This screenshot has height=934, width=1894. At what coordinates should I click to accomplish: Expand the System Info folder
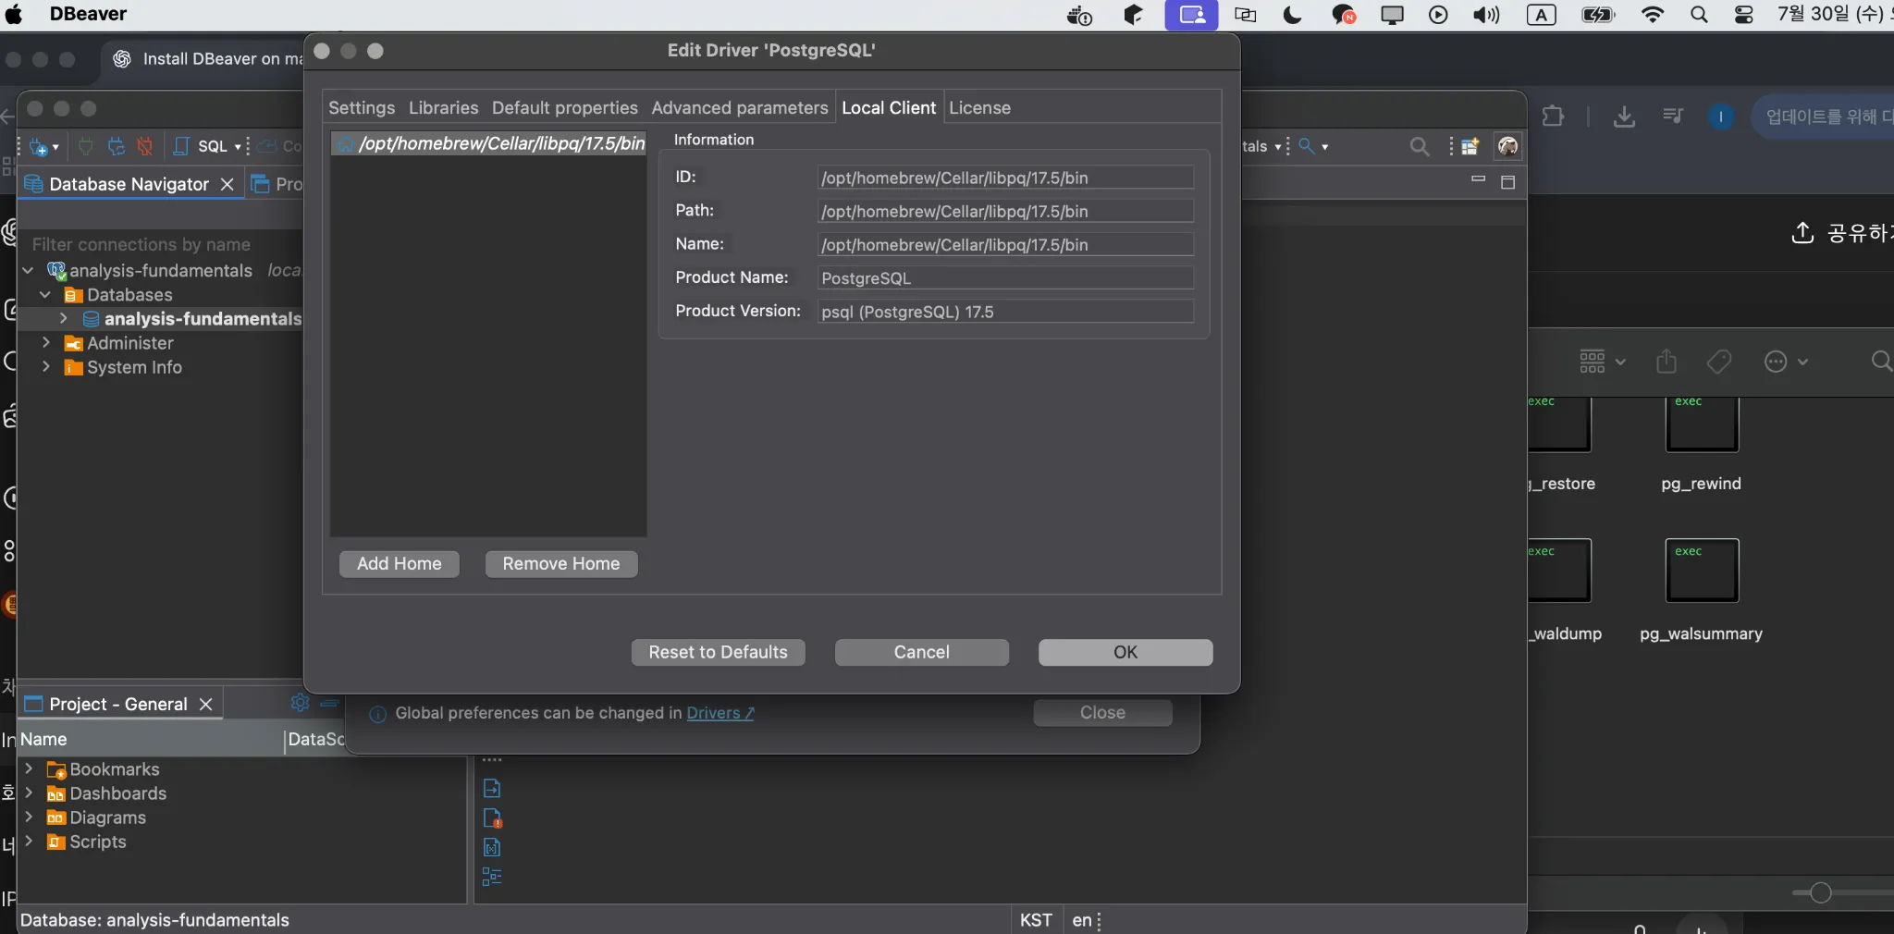[x=45, y=366]
